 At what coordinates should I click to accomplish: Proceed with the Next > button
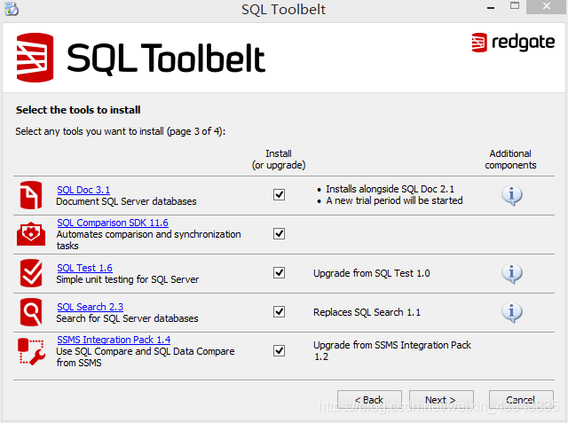click(441, 400)
